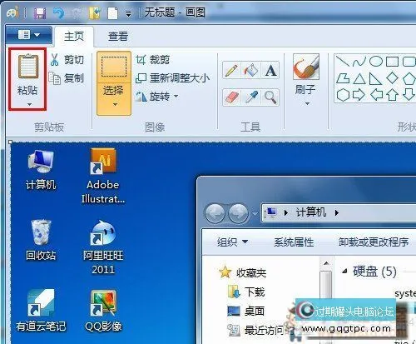This screenshot has height=344, width=416.
Task: Click Explorer sidebar scrollbar up arrow
Action: coord(326,263)
